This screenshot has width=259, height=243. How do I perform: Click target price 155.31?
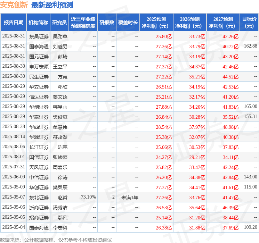coord(251,117)
